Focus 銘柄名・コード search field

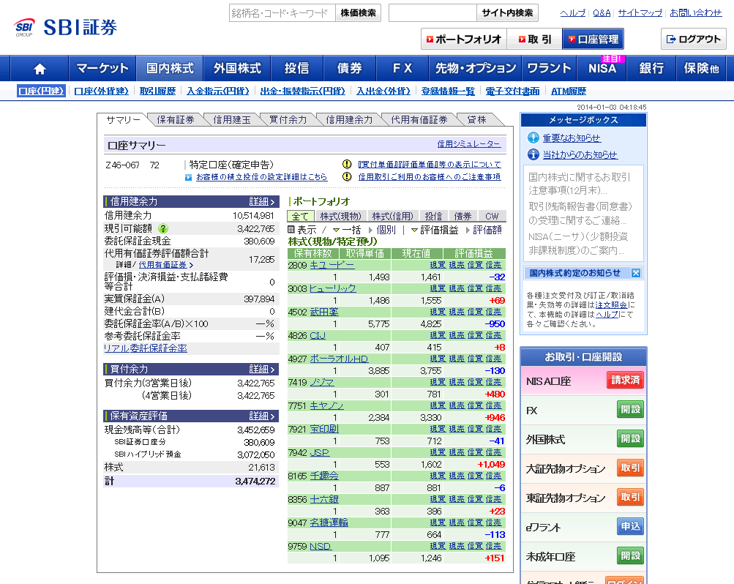point(282,13)
